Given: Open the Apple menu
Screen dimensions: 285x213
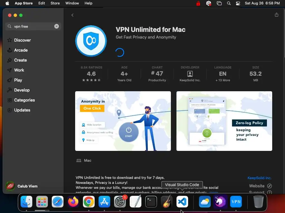Looking at the screenshot, I should (7, 3).
